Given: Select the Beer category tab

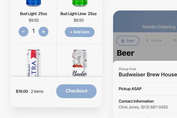Looking at the screenshot, I should 128,41.
